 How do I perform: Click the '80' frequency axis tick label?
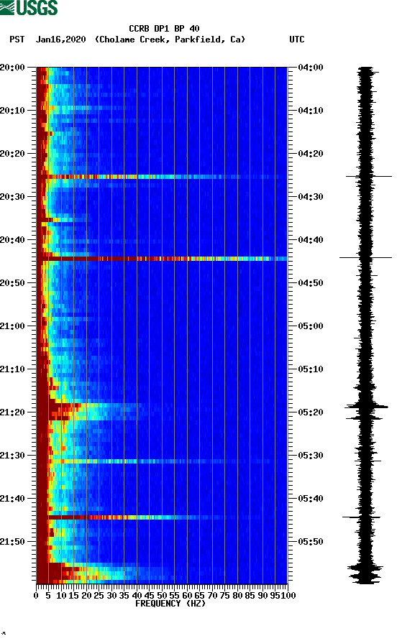(x=237, y=596)
